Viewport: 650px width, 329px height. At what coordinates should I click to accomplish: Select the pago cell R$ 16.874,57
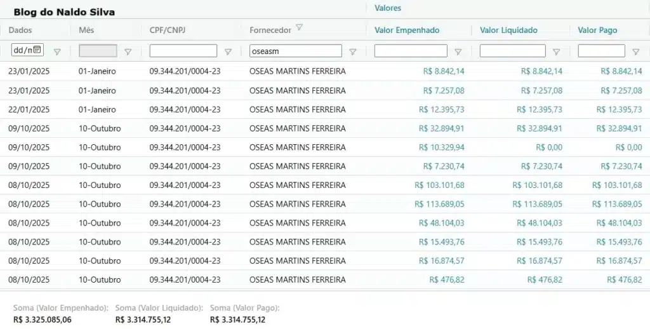619,260
